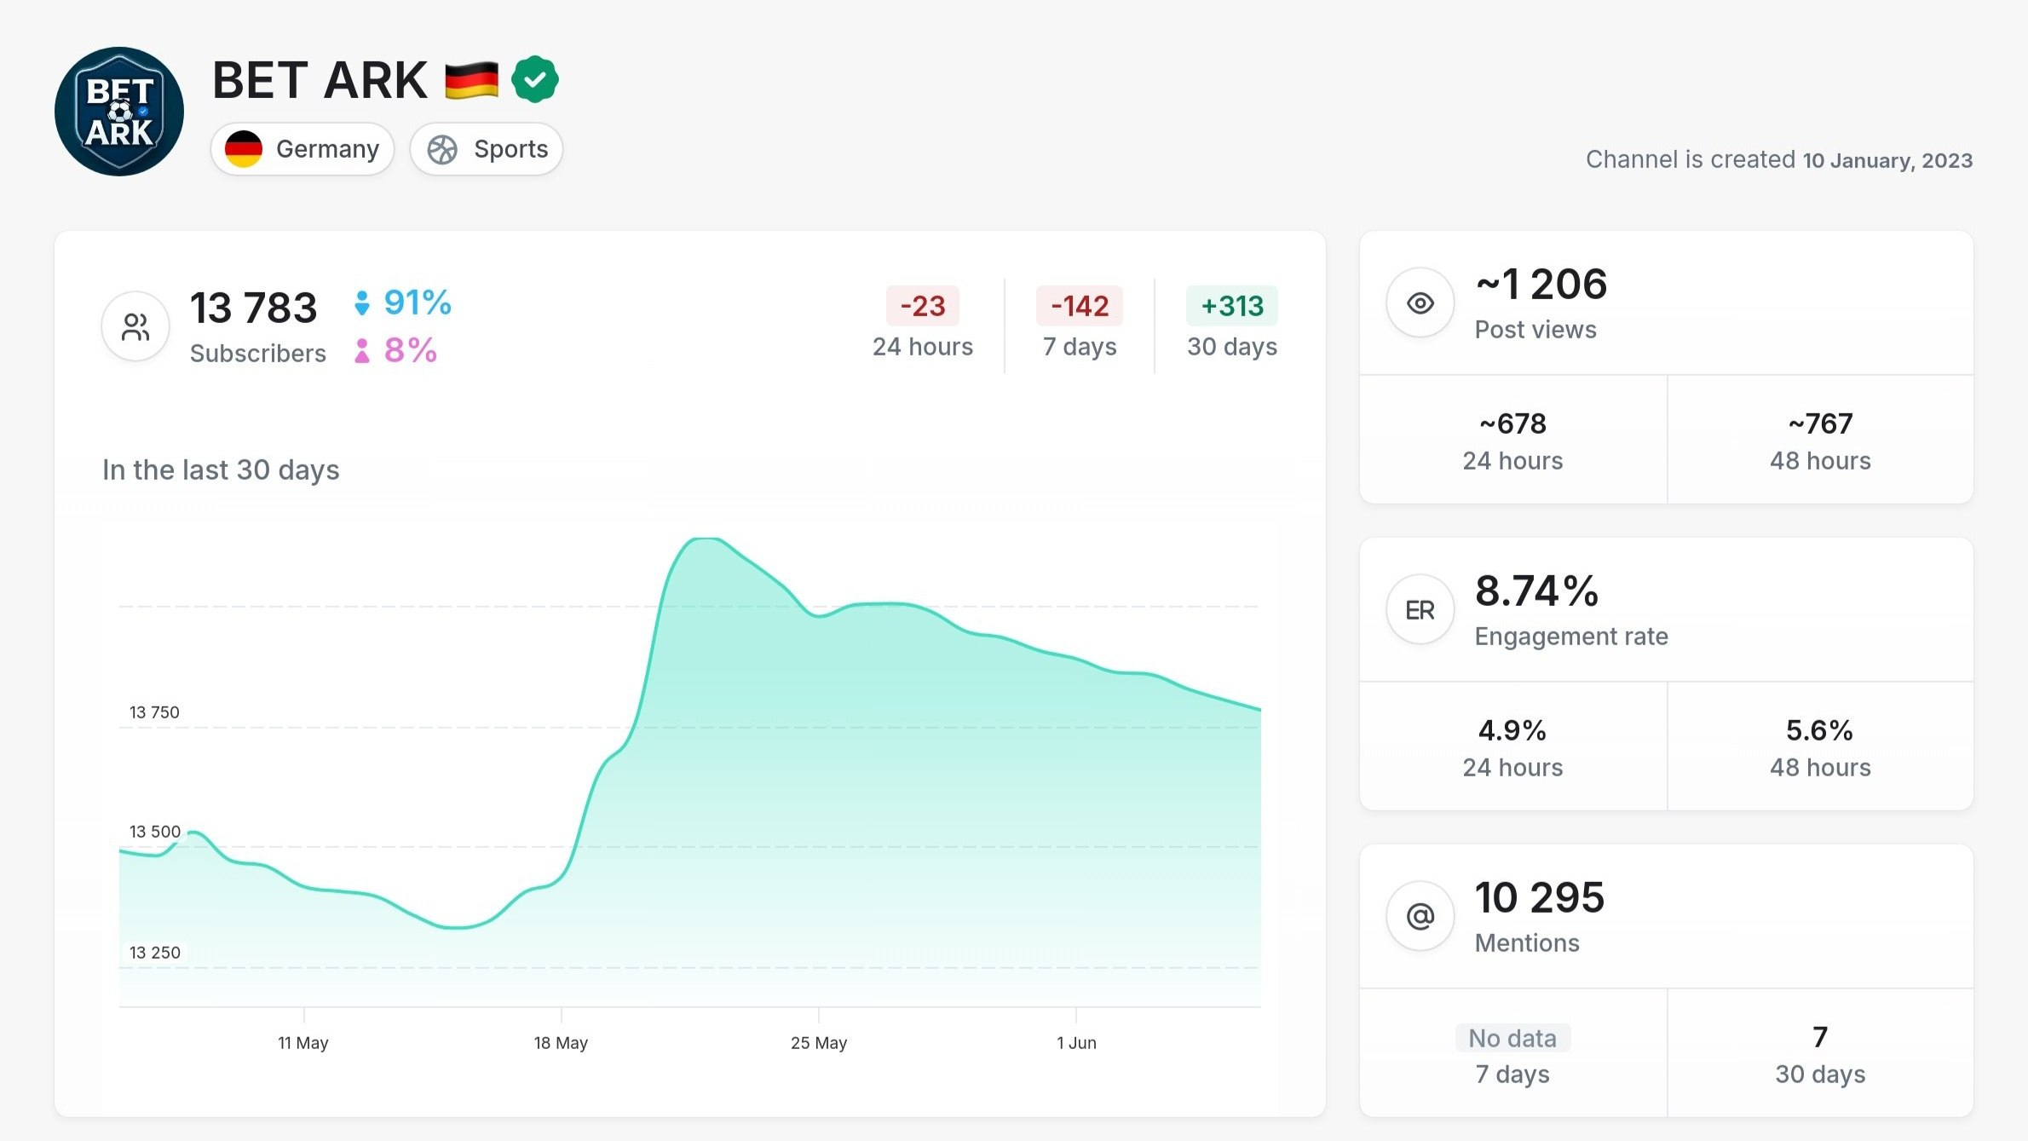Click the 13 750 chart axis label

click(154, 712)
